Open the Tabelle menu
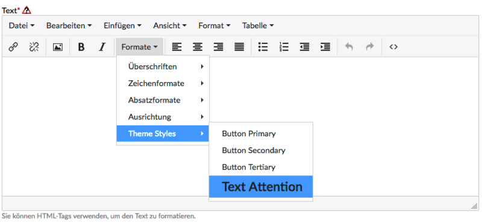Screen dimensions: 482x223 [258, 25]
